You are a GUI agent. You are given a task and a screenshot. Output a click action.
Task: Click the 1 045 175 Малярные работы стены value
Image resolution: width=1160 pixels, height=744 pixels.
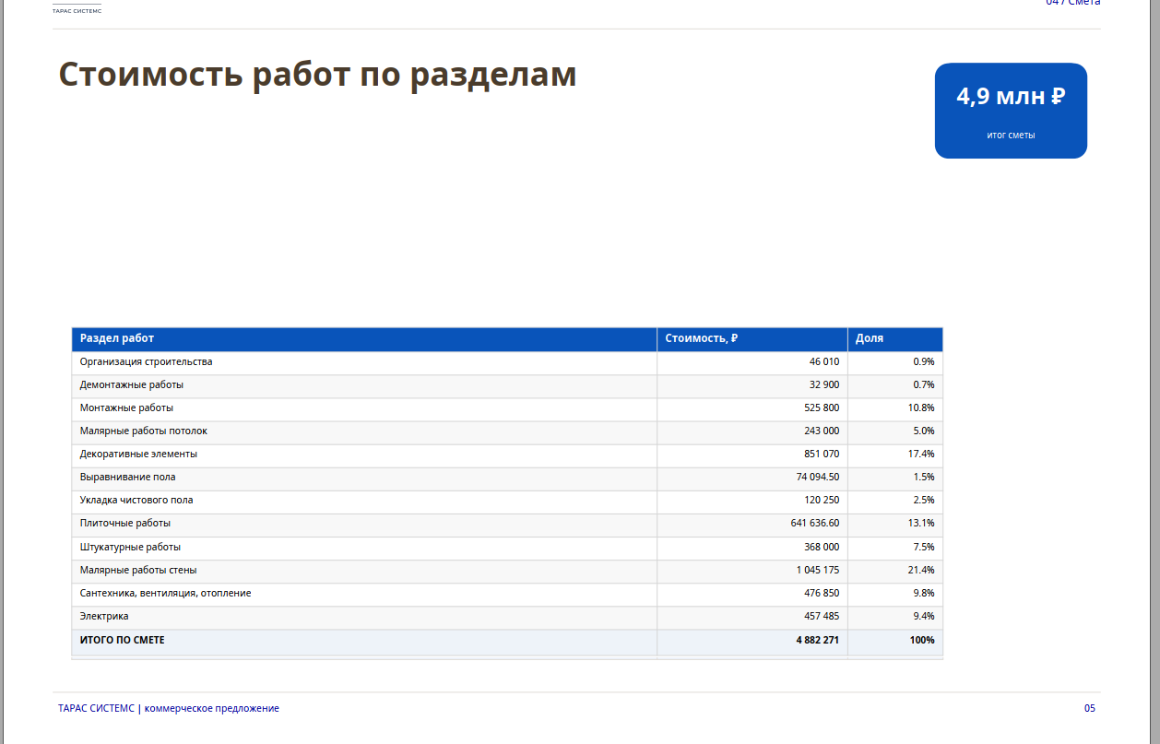pyautogui.click(x=818, y=571)
